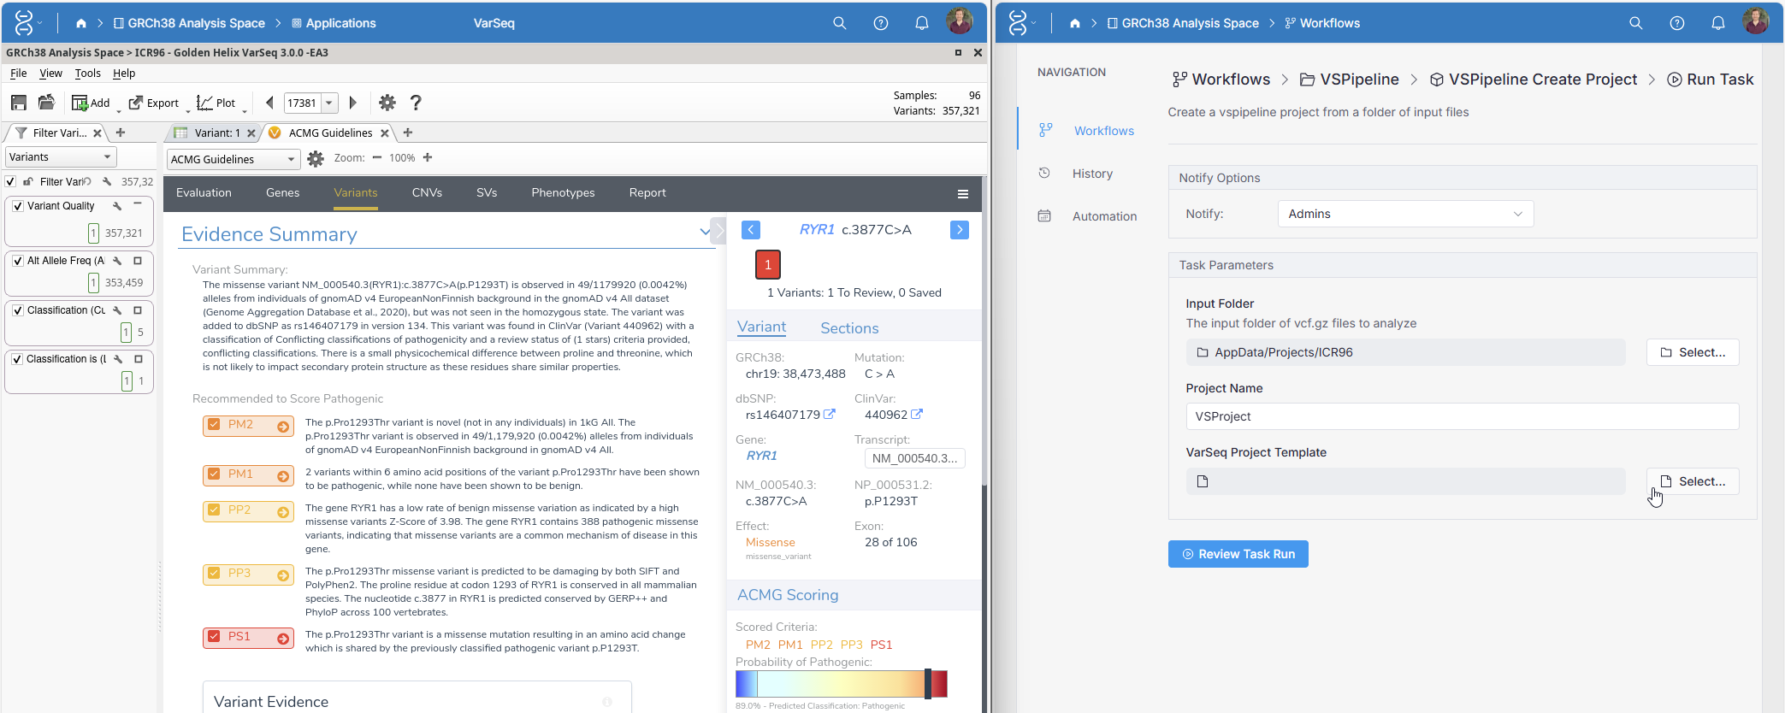The width and height of the screenshot is (1785, 713).
Task: Uncheck the PS1 criterion checkbox
Action: click(214, 636)
